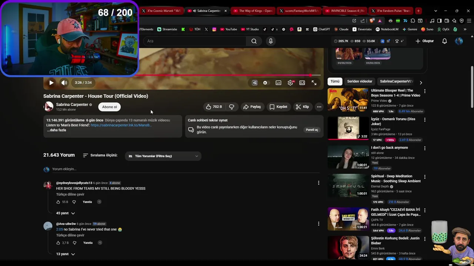Open NotebookLM bookmark
The width and height of the screenshot is (474, 266).
(x=387, y=29)
